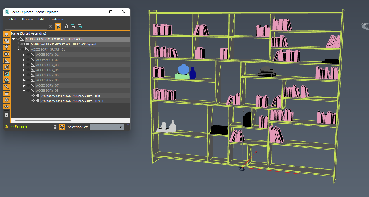The height and width of the screenshot is (197, 369).
Task: Click the lock cell editing icon
Action: point(66,26)
